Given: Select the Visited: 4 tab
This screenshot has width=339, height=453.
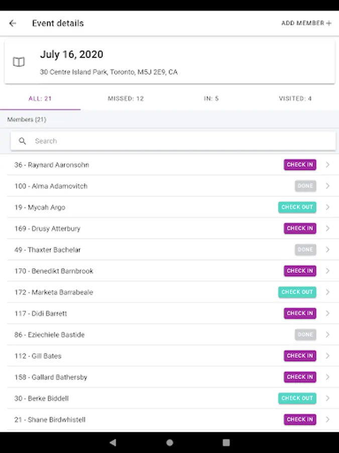Looking at the screenshot, I should tap(295, 99).
